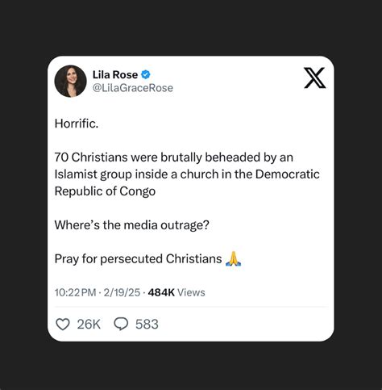Click the 26K likes count
This screenshot has width=382, height=390.
click(x=89, y=324)
